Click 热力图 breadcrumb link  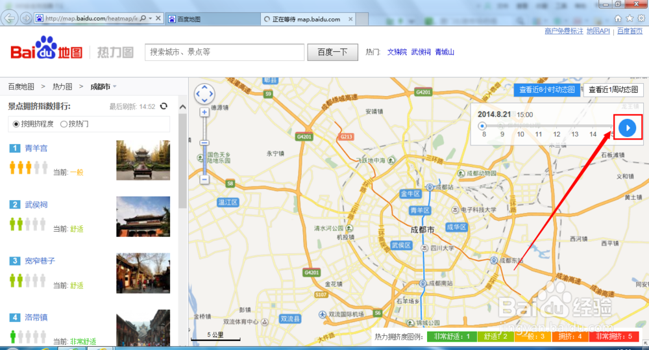click(62, 86)
